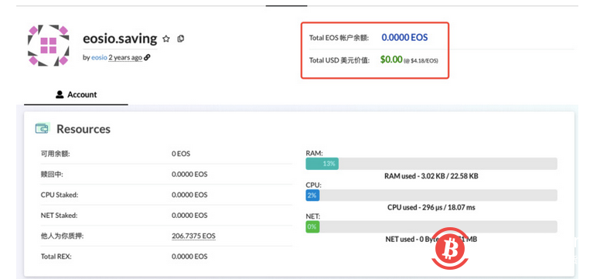Click the eosio.saving account title
Image resolution: width=600 pixels, height=279 pixels.
click(x=120, y=39)
